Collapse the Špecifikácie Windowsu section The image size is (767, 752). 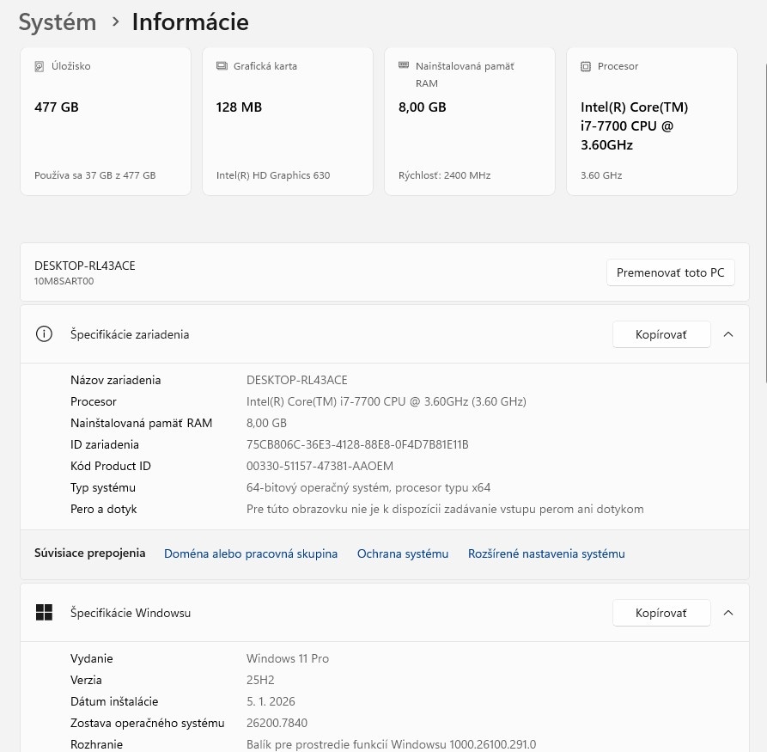728,612
